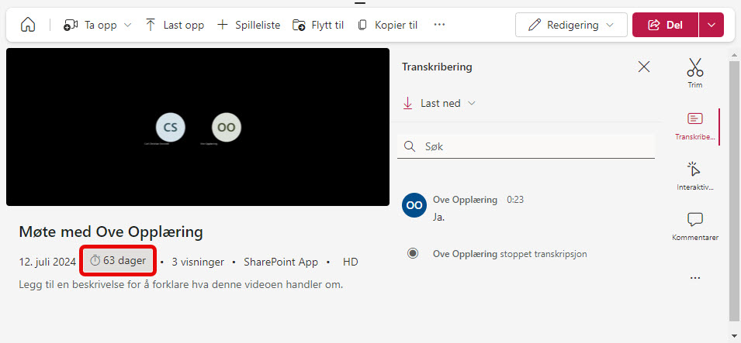Click the Last opp upload icon

[x=151, y=25]
